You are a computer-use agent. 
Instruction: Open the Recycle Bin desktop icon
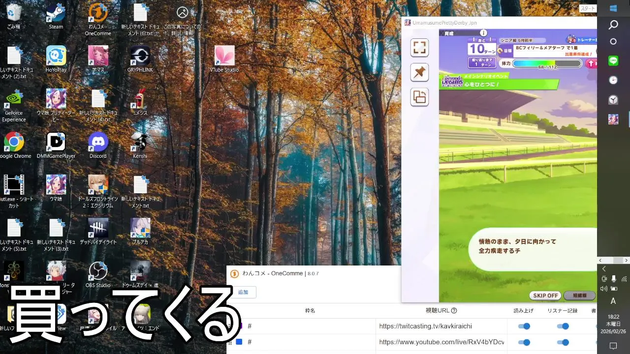pos(14,17)
